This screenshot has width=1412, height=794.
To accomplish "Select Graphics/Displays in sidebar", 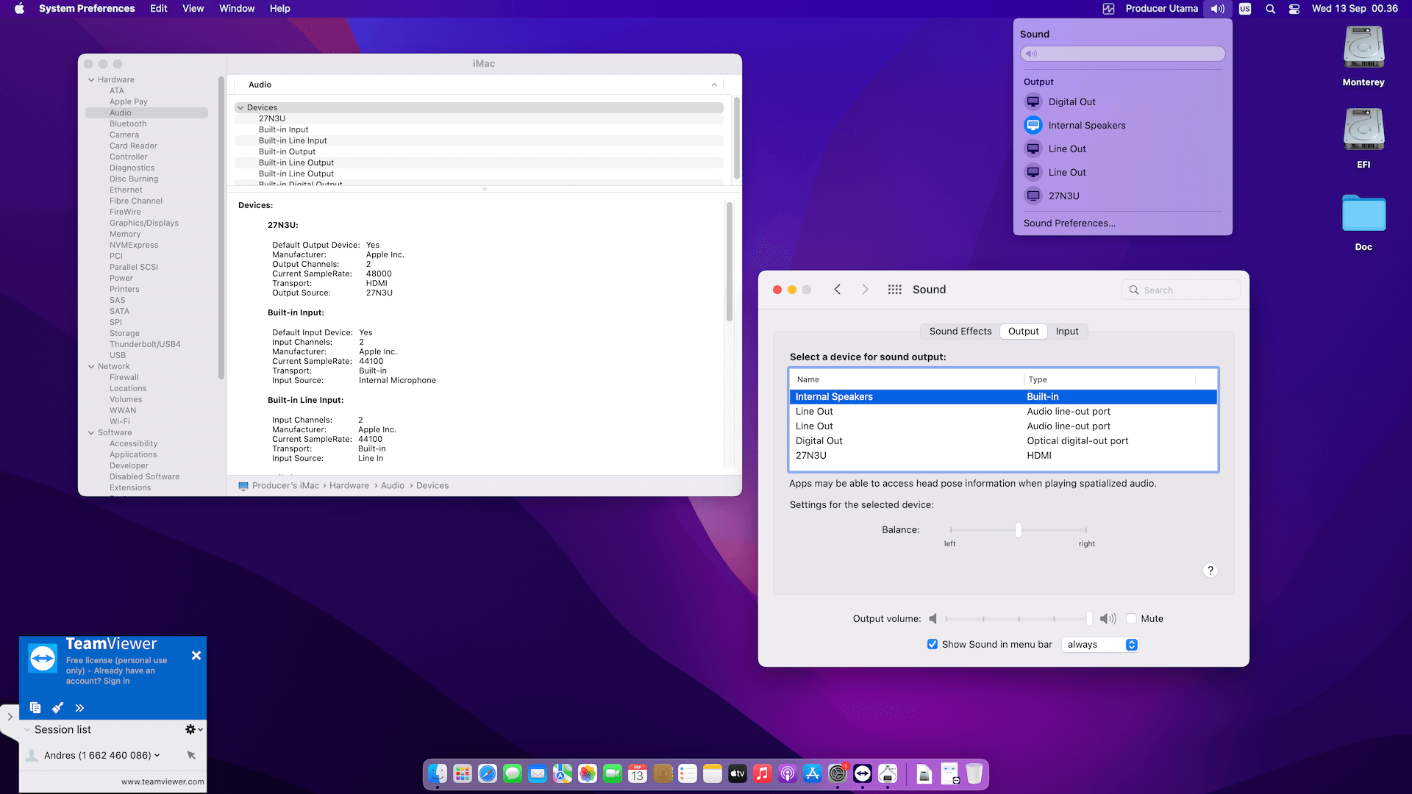I will (x=144, y=223).
